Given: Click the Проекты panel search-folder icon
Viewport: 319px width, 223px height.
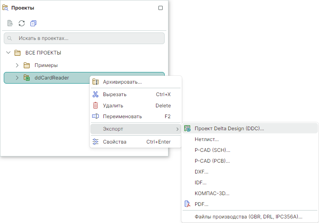Looking at the screenshot, I should (5, 7).
